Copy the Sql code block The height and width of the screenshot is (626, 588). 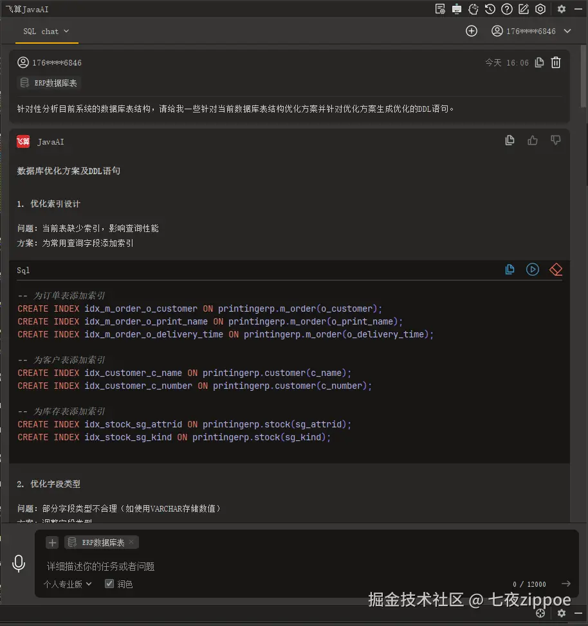(510, 269)
